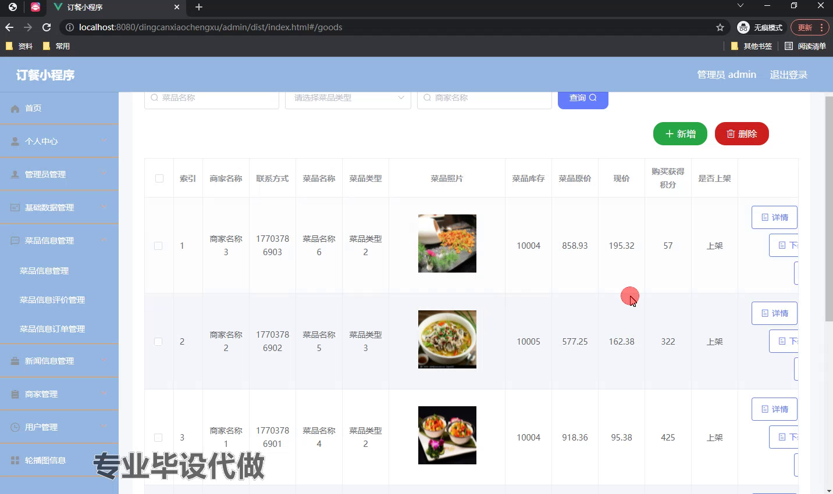Close the 订餐小程序 browser tab

coord(177,7)
